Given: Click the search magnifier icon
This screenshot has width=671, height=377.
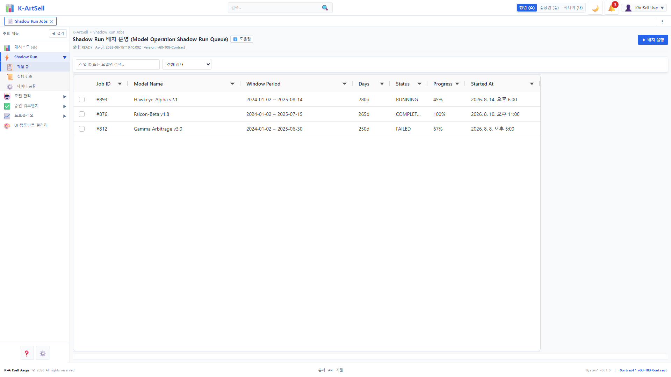Looking at the screenshot, I should pyautogui.click(x=325, y=8).
